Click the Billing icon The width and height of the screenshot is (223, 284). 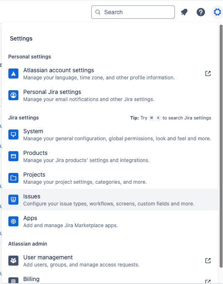tap(13, 280)
